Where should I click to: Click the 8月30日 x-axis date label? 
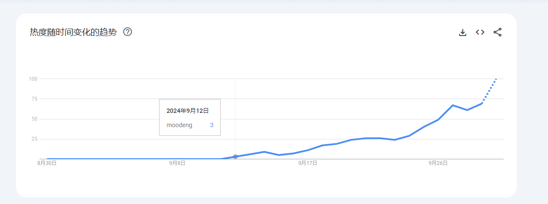coord(47,163)
